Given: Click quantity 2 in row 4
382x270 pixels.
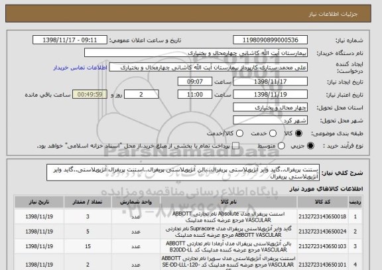Looking at the screenshot, I should click(88, 265).
